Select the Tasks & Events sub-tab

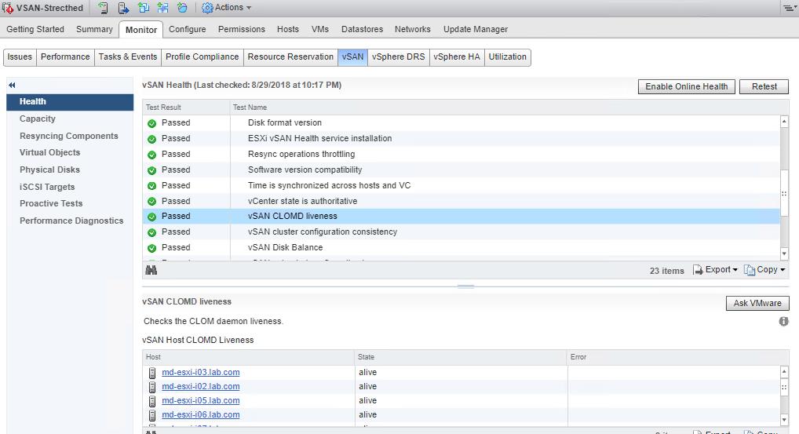(128, 57)
